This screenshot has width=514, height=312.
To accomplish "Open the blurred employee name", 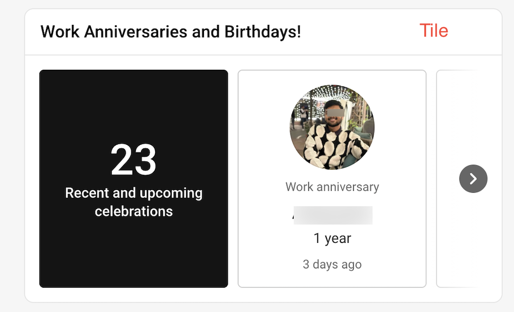I will pos(332,215).
